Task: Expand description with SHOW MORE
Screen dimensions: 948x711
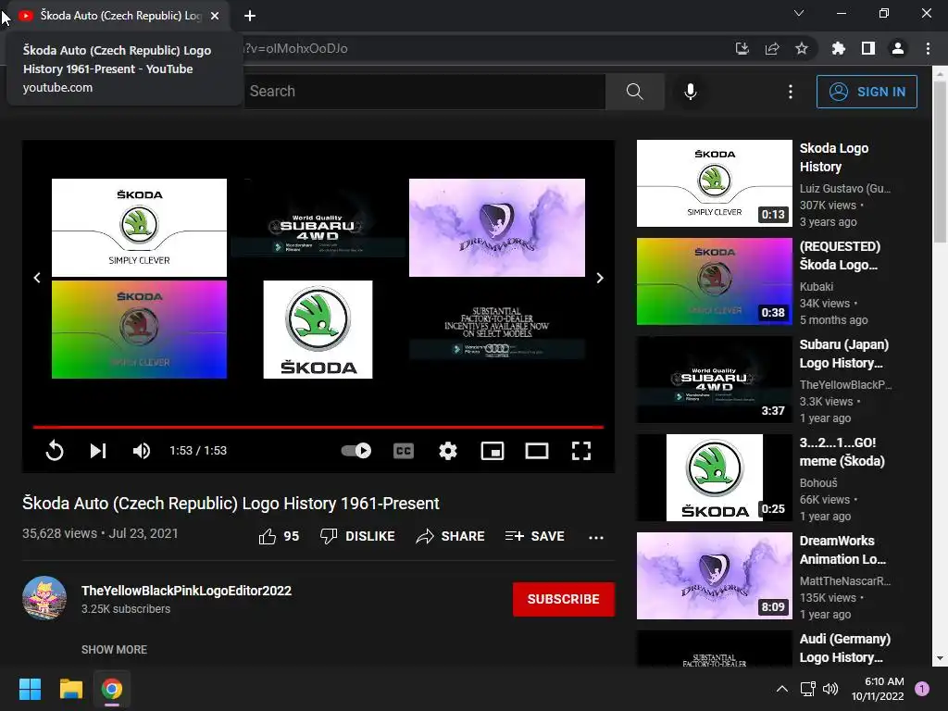Action: coord(114,649)
